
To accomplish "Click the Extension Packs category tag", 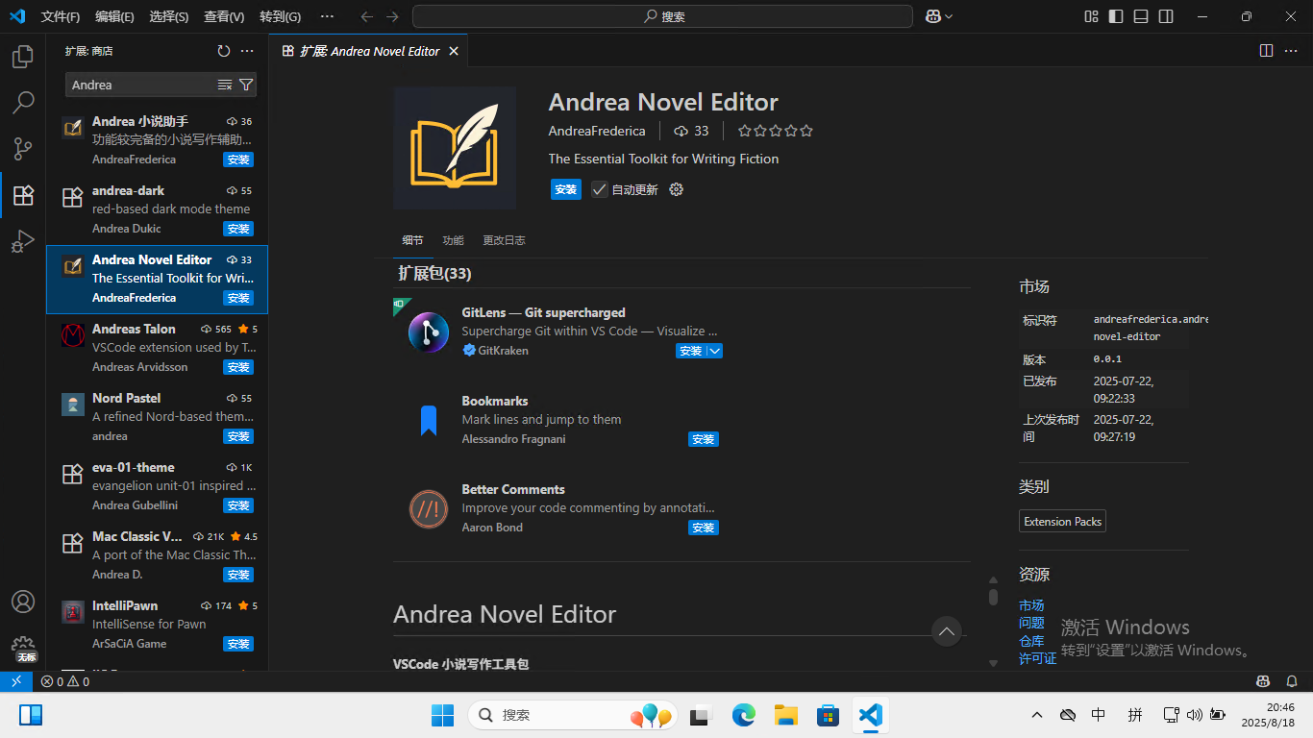I will click(1062, 521).
